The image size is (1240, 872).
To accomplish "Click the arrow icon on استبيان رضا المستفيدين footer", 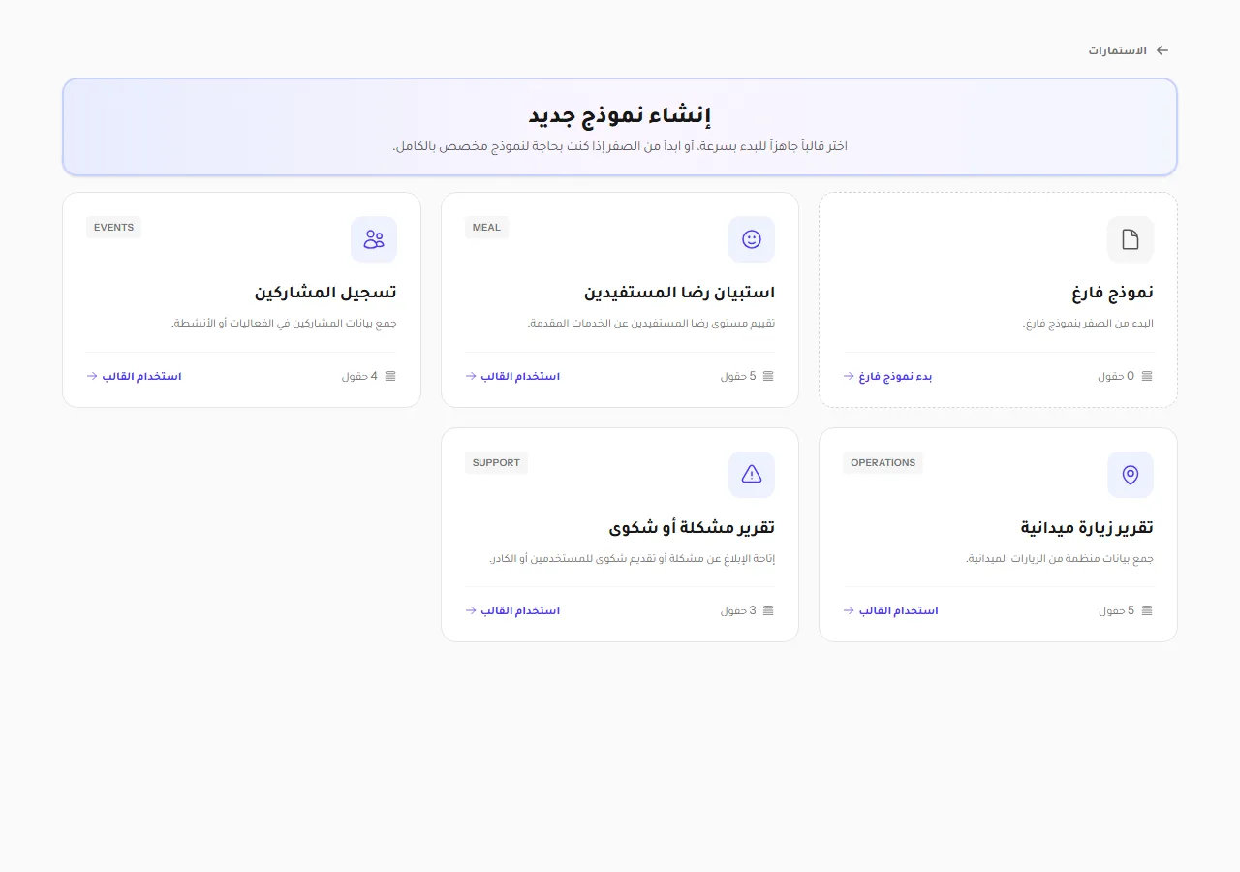I will [x=471, y=376].
